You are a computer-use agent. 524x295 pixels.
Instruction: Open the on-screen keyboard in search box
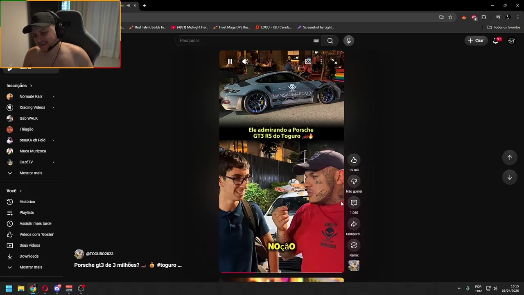click(316, 41)
